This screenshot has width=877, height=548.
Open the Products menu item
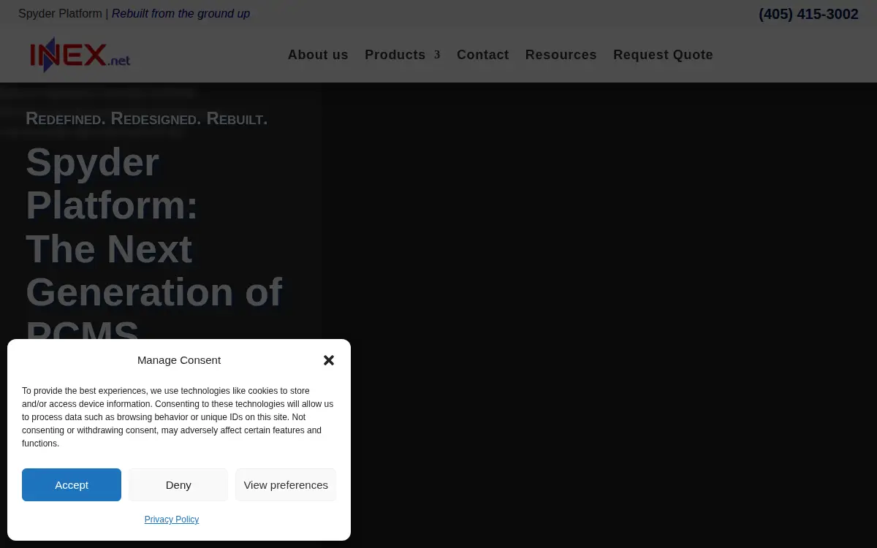point(395,55)
